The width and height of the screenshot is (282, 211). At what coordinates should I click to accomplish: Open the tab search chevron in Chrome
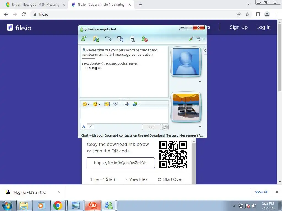[x=249, y=5]
